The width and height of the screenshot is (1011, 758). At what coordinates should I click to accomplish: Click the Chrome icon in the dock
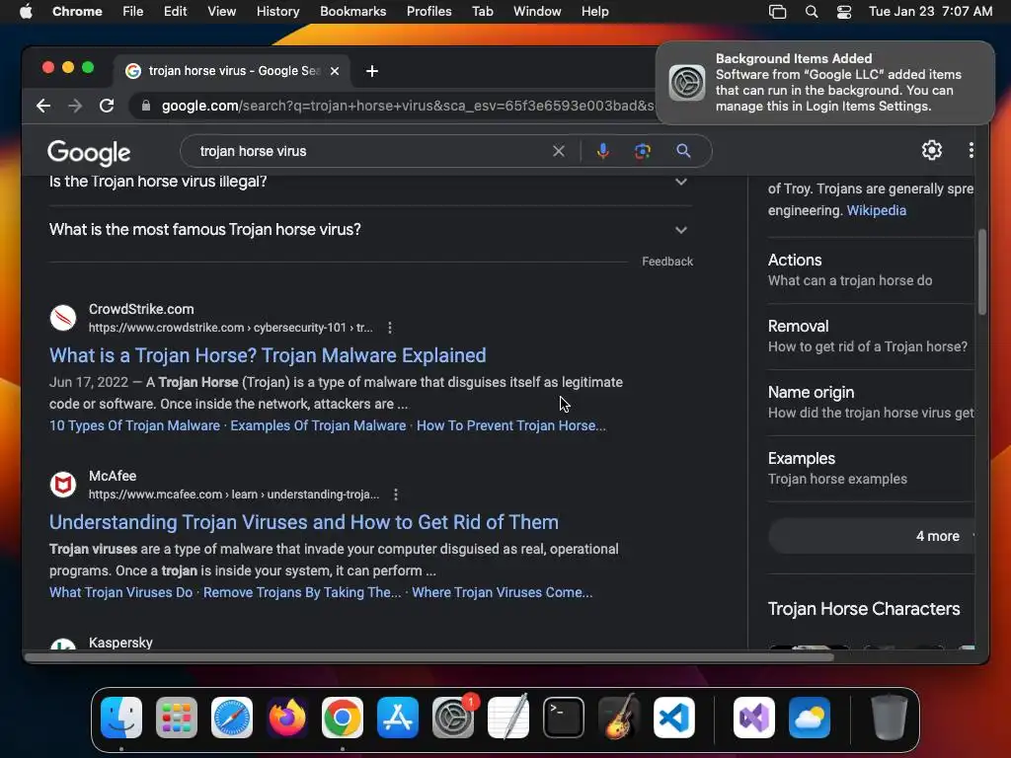pyautogui.click(x=343, y=718)
